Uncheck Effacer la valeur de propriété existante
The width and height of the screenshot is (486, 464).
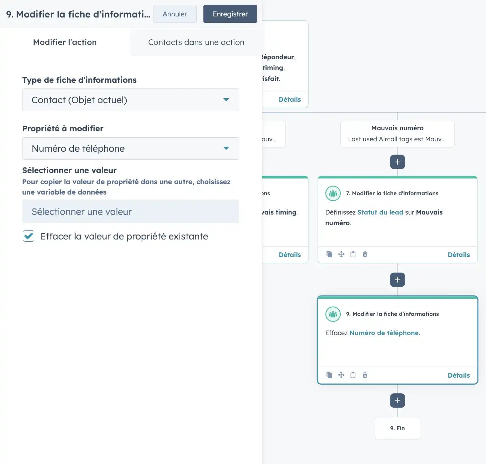point(29,236)
